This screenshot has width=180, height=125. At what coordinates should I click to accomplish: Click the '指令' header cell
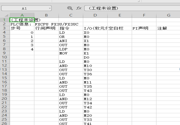tap(71, 28)
